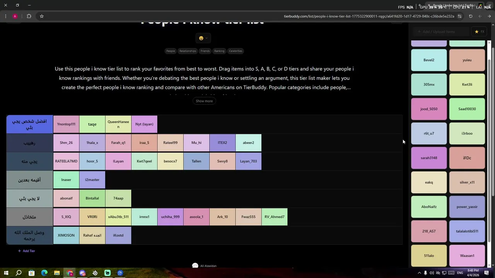
Task: Click the plus icon next to Add Tier
Action: click(x=20, y=251)
